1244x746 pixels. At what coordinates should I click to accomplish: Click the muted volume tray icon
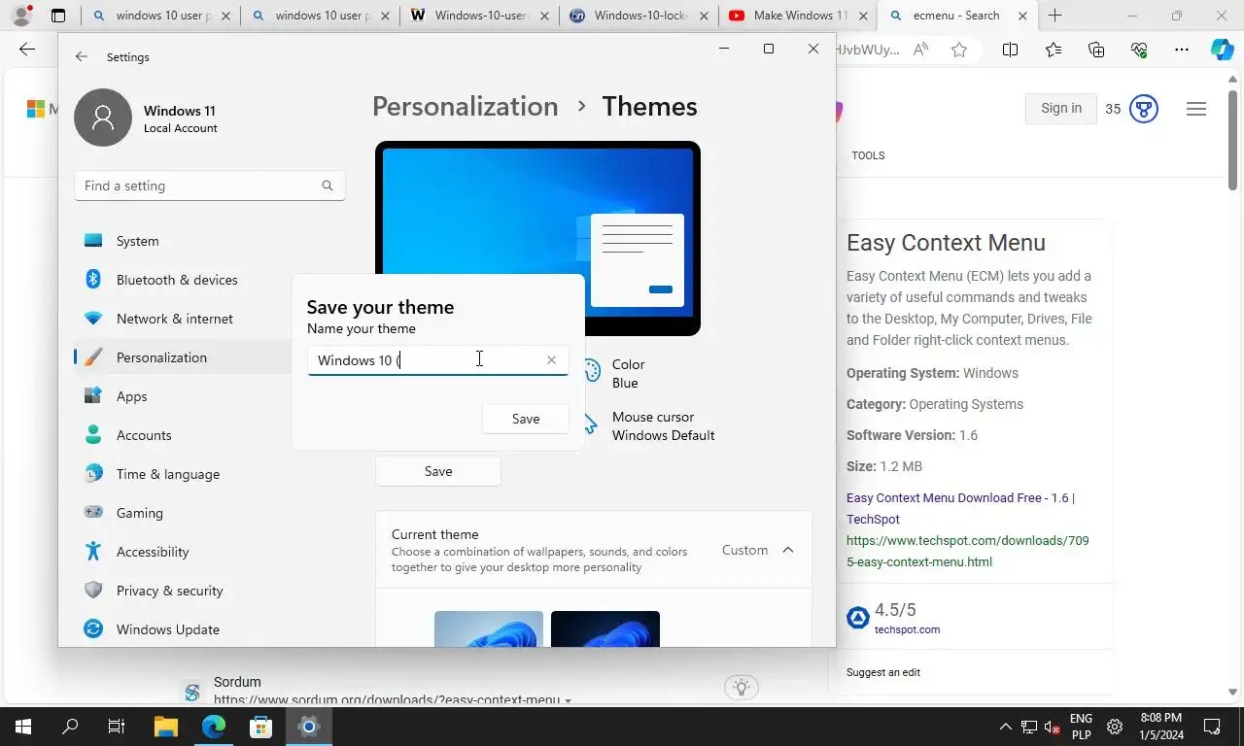[1053, 727]
